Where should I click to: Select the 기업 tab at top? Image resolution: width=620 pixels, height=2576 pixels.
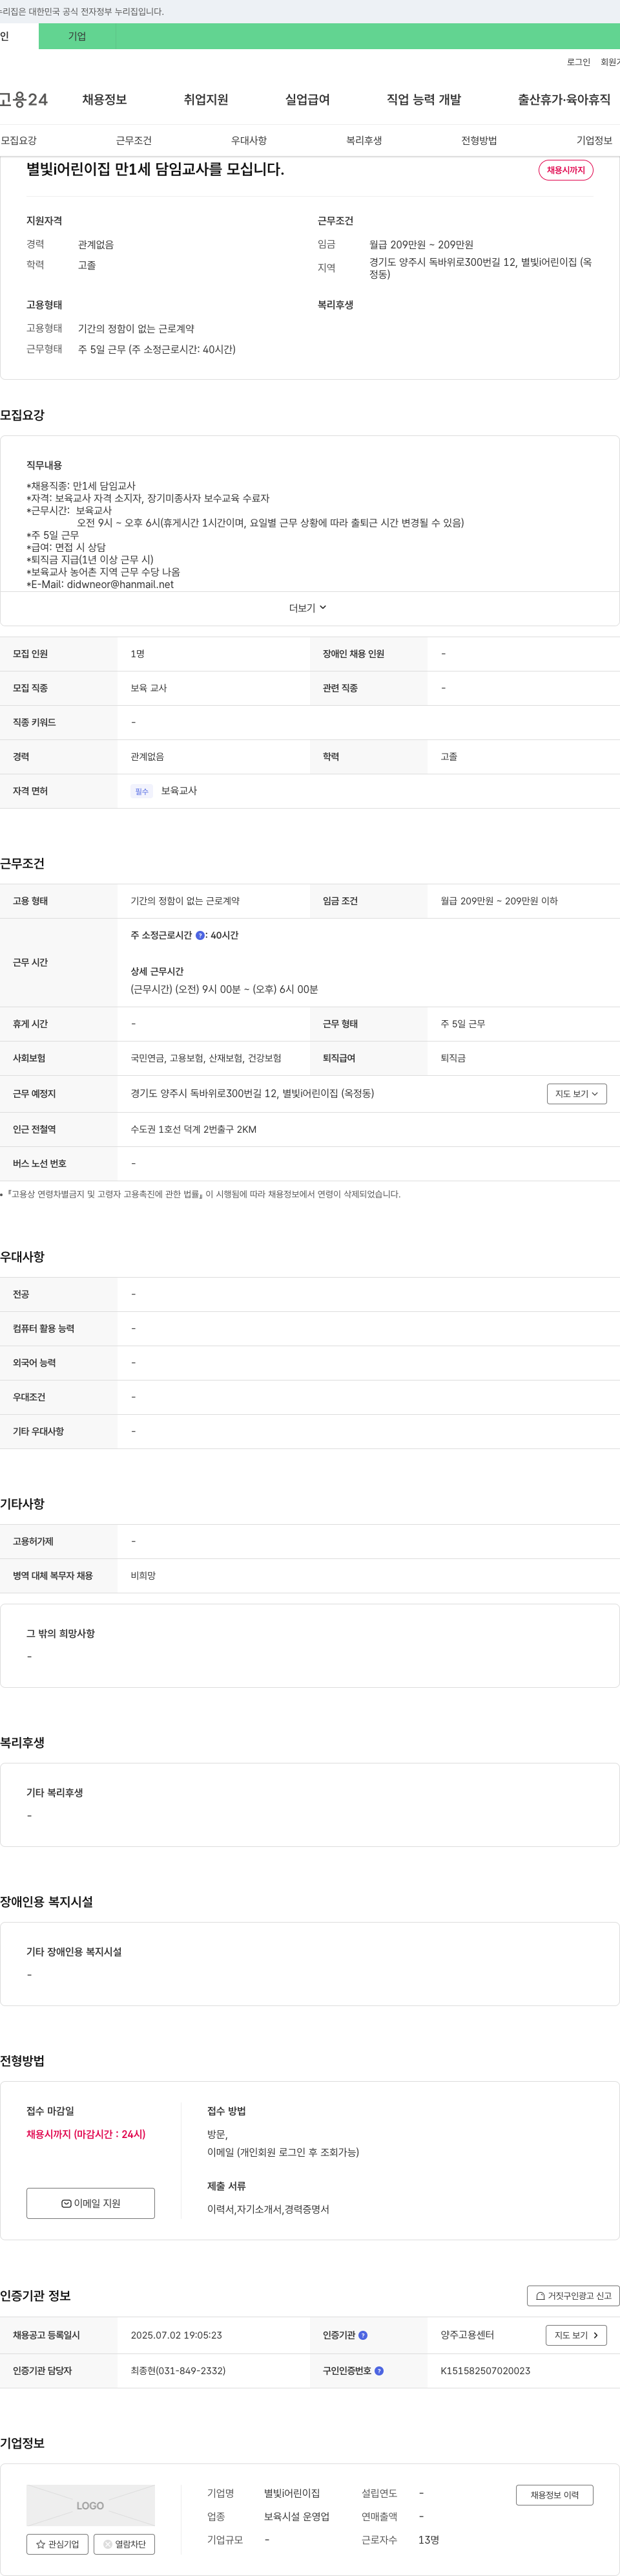click(77, 36)
